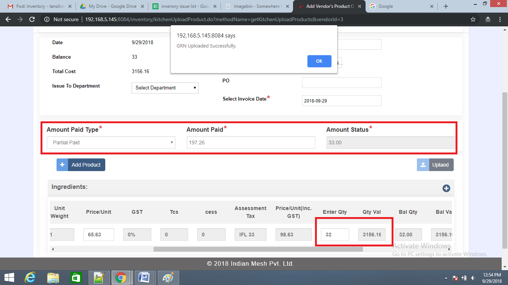Viewport: 508px width, 285px height.
Task: Click the Amount Status field showing 33.00
Action: coord(391,142)
